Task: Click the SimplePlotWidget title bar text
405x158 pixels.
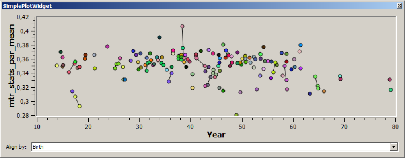Action: 27,6
